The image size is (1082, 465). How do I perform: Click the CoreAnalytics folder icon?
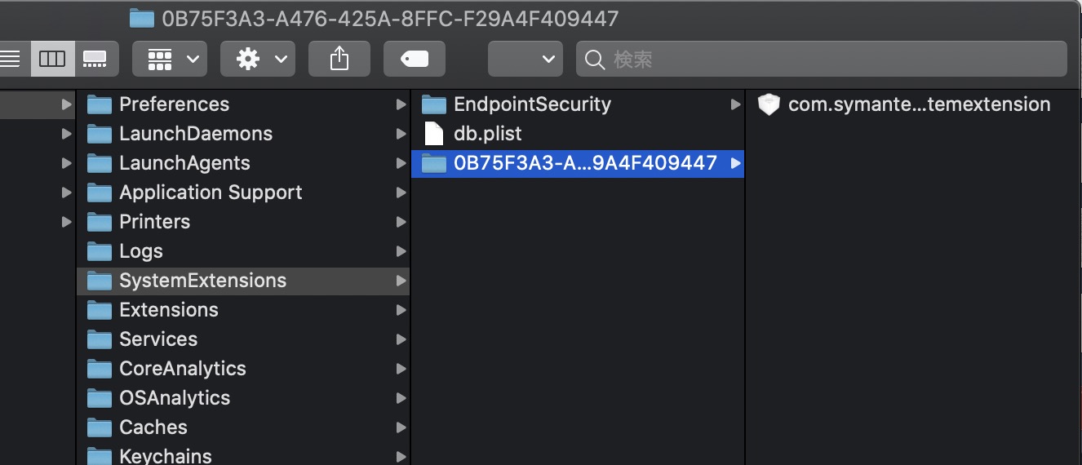(x=100, y=369)
